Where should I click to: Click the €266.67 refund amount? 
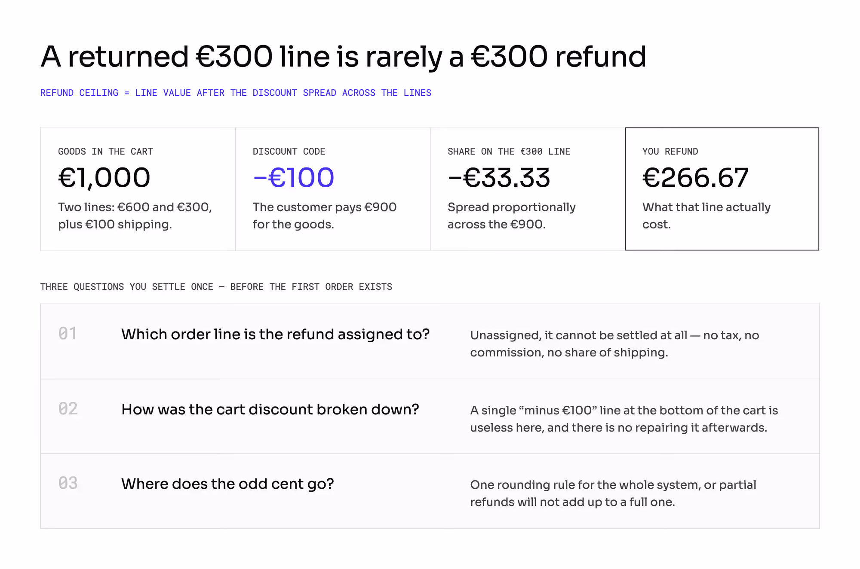tap(695, 178)
